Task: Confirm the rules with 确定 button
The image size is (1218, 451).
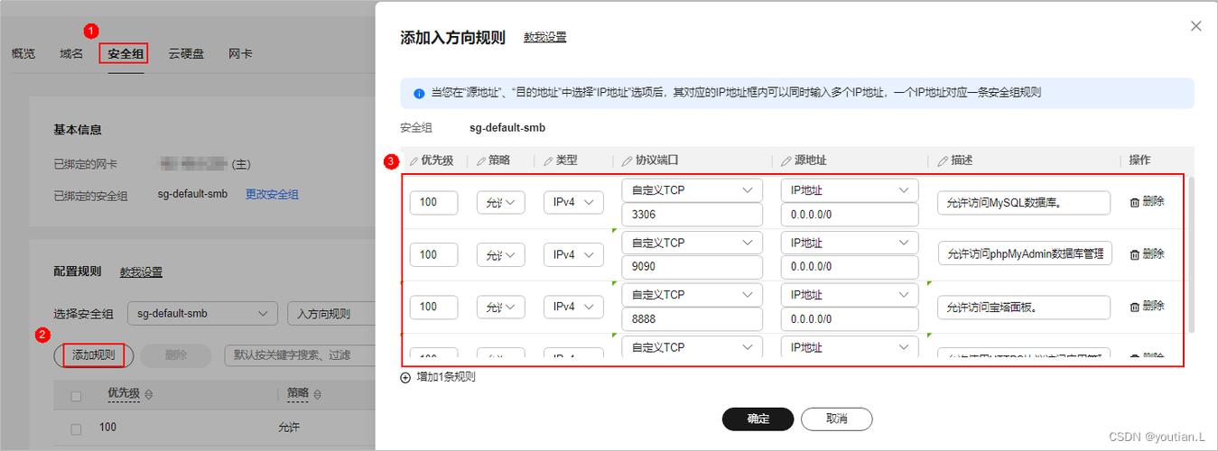Action: 758,419
